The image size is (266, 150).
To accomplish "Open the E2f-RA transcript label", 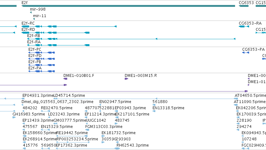I will (34, 42).
